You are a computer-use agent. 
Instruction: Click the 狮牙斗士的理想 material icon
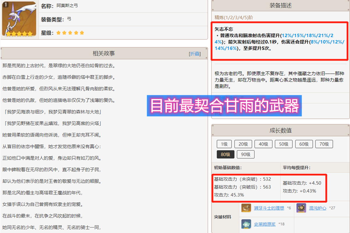point(246,208)
